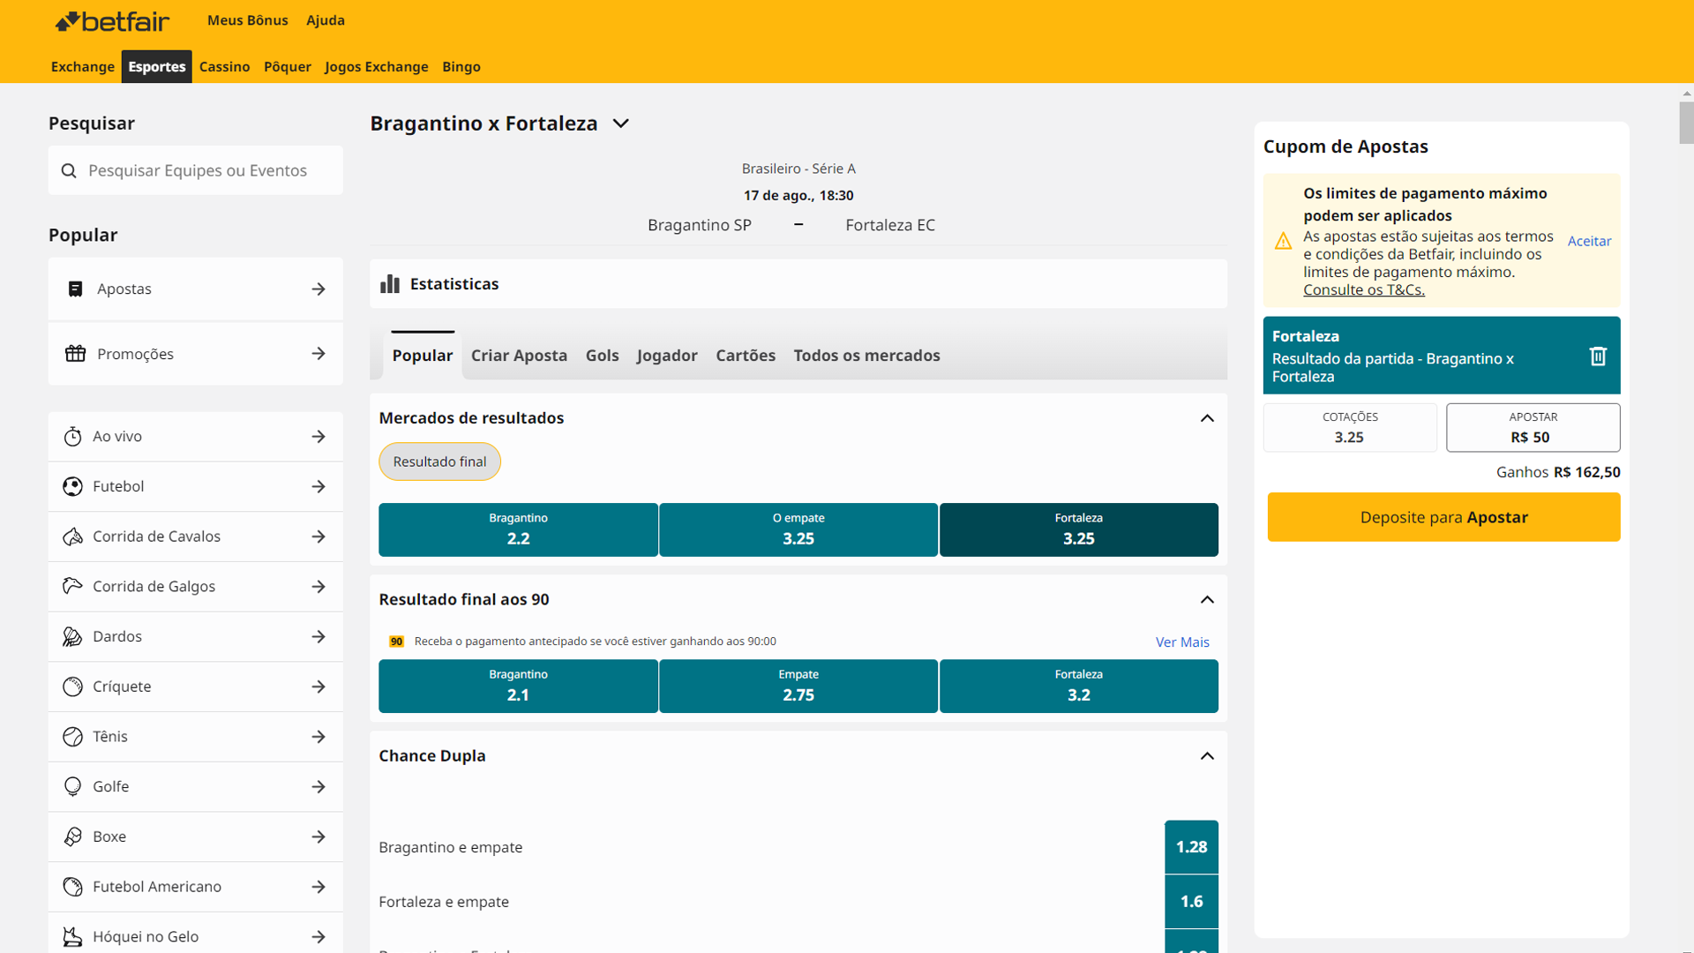
Task: Expand the Bragantino x Fortaleza title dropdown
Action: pyautogui.click(x=620, y=124)
